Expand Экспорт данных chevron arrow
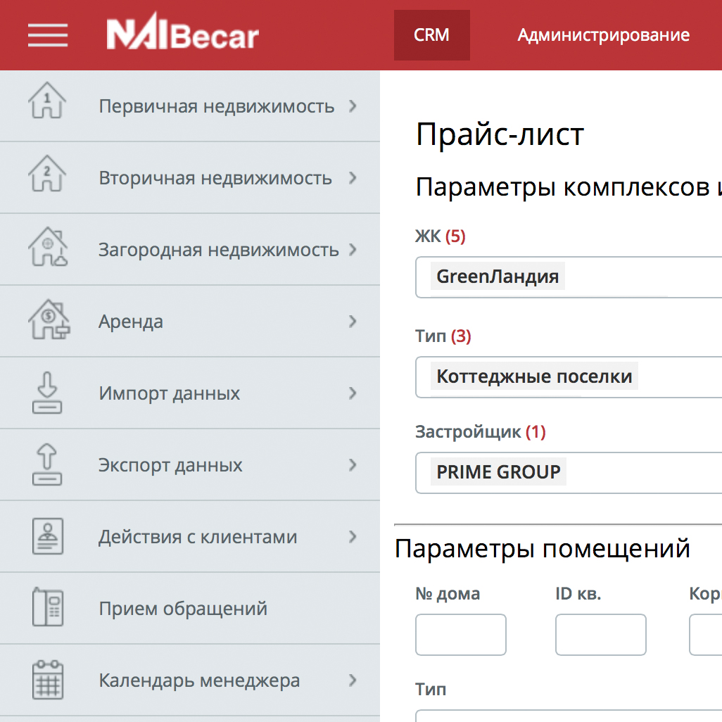The width and height of the screenshot is (722, 722). coord(353,465)
